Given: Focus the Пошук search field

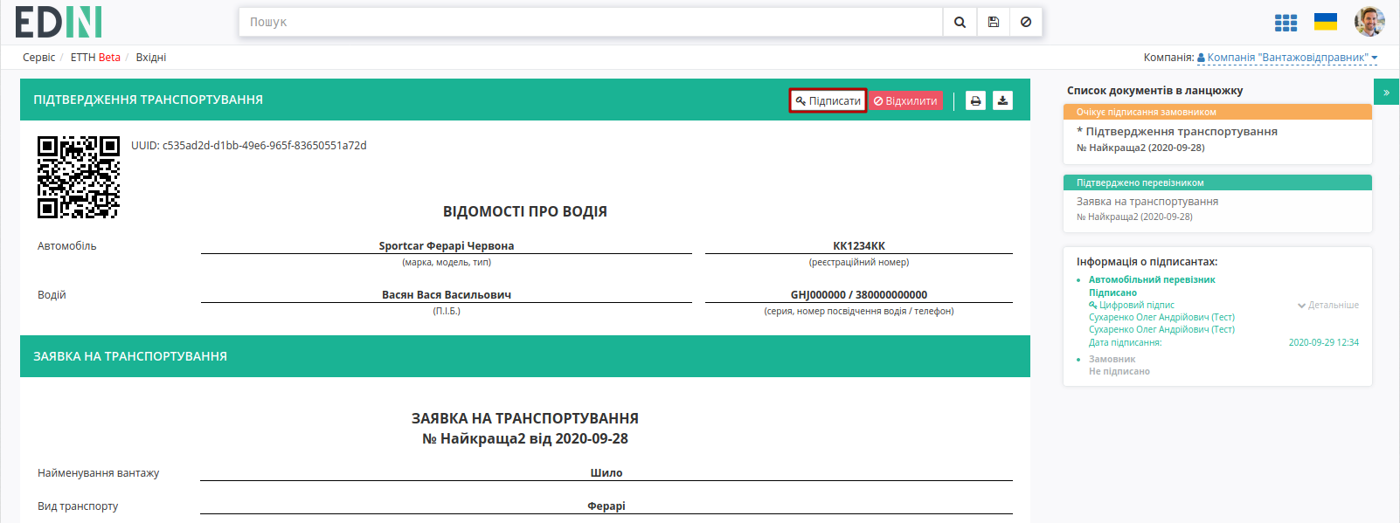Looking at the screenshot, I should click(x=591, y=22).
